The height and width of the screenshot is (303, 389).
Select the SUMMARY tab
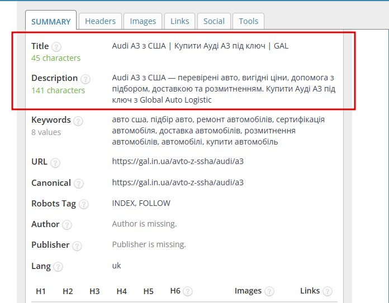click(51, 22)
